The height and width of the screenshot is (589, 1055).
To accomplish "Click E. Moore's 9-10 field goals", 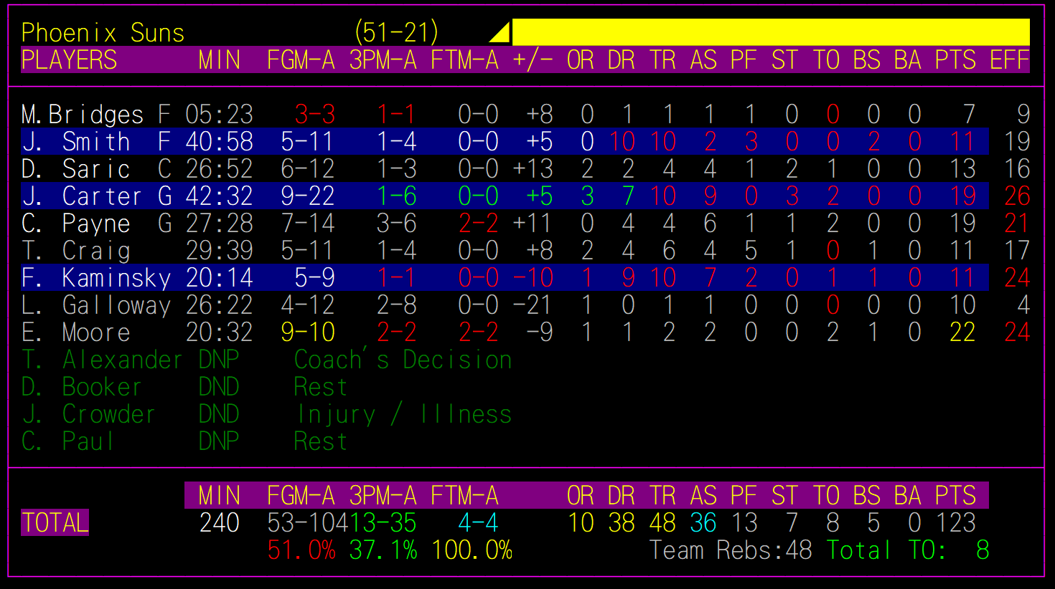I will pyautogui.click(x=308, y=332).
